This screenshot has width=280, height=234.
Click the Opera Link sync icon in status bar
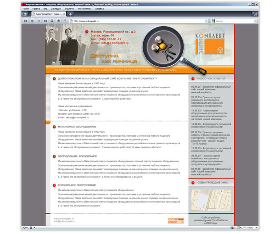(24, 228)
